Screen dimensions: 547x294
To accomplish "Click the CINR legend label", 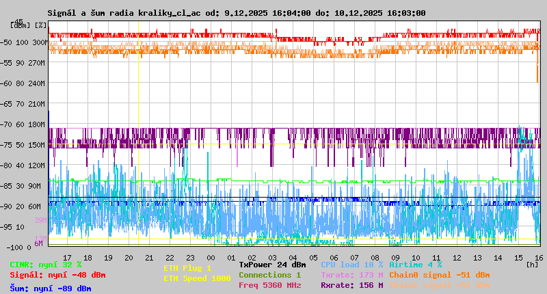I will pos(46,265).
